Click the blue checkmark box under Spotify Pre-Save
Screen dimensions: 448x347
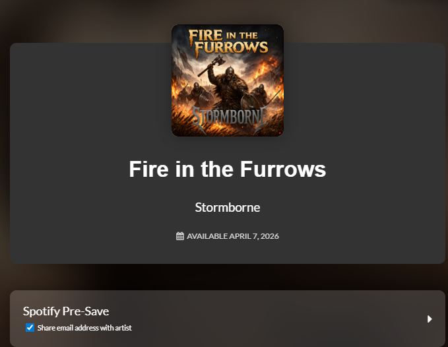(x=30, y=328)
